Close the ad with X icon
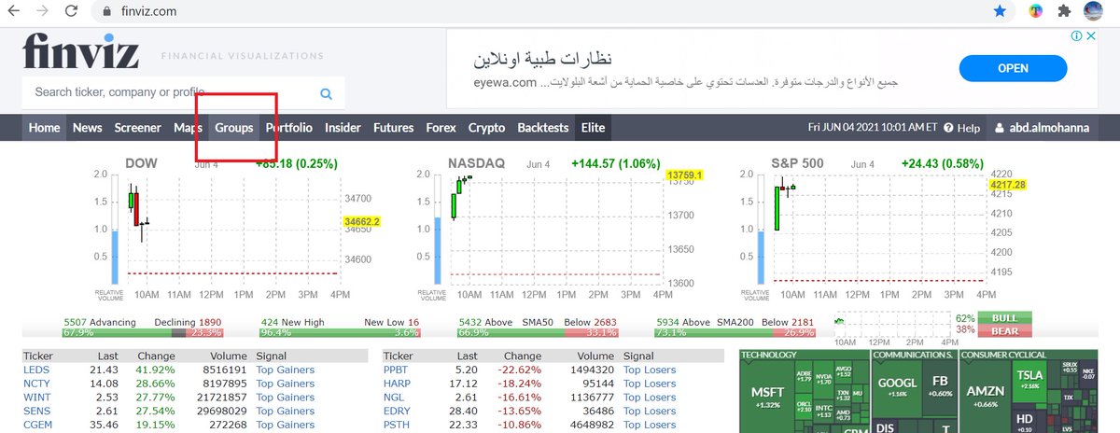This screenshot has height=433, width=1120. (x=1089, y=35)
